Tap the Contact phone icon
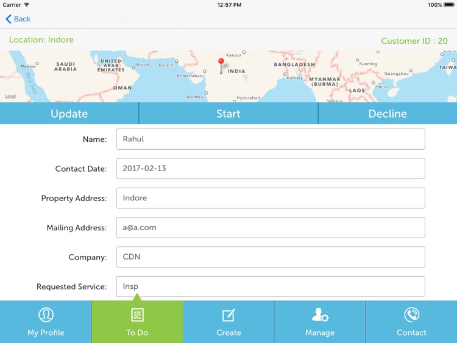The image size is (457, 343). [x=411, y=315]
